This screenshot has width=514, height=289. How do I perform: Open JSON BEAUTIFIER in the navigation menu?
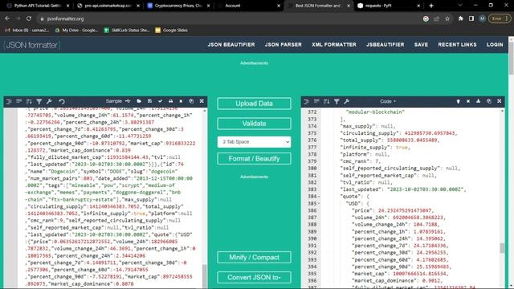point(231,45)
